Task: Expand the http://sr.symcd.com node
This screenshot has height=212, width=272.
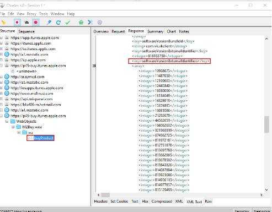Action: (x=1, y=77)
